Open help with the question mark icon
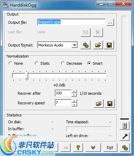The width and height of the screenshot is (134, 156). [x=78, y=147]
